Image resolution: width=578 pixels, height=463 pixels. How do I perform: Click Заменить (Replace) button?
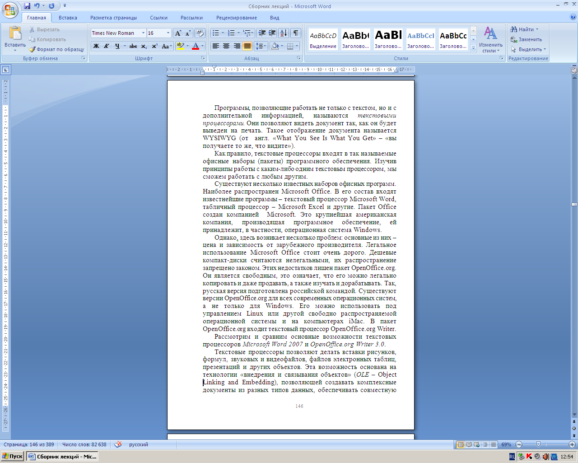pos(527,39)
